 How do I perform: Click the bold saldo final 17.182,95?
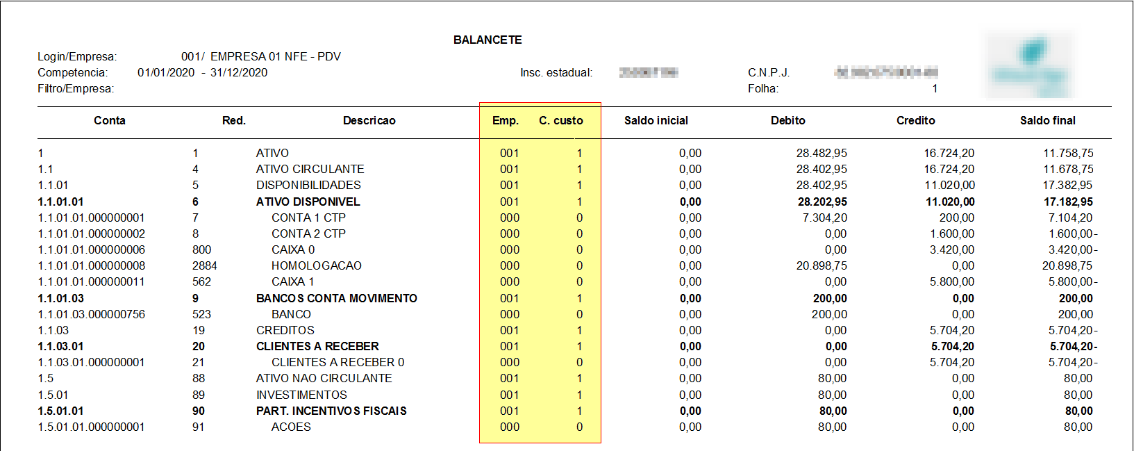1068,202
